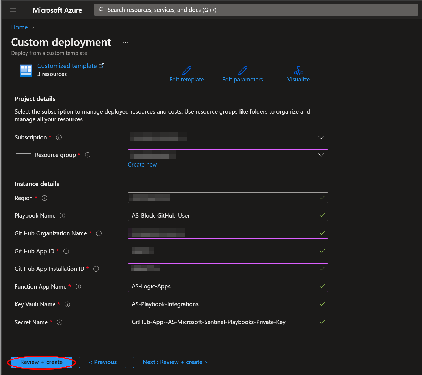Click the Playbook Name input field

click(228, 215)
